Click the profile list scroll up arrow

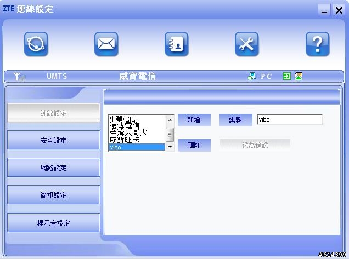(170, 120)
